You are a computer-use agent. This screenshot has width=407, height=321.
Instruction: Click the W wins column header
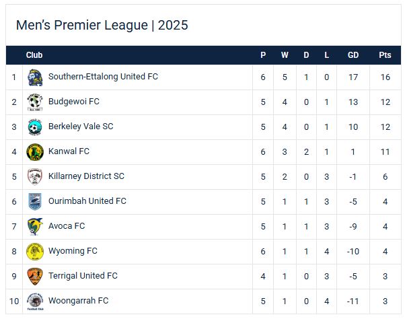(x=285, y=55)
